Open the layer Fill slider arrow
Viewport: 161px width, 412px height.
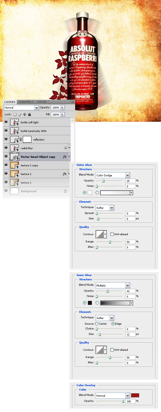pyautogui.click(x=63, y=114)
